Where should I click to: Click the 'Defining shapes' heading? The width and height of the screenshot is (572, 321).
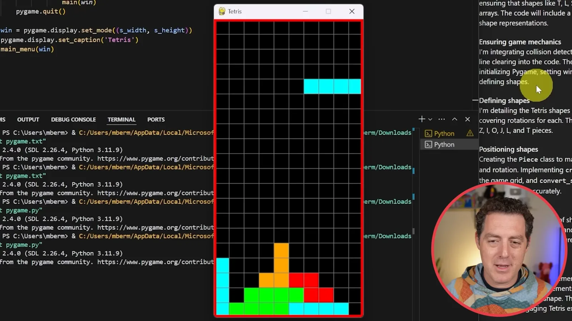coord(504,101)
